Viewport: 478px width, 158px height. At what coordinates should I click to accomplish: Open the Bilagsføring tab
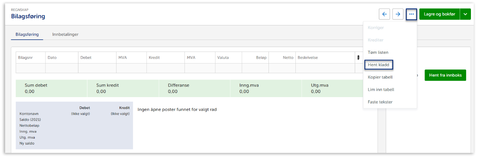tap(27, 34)
